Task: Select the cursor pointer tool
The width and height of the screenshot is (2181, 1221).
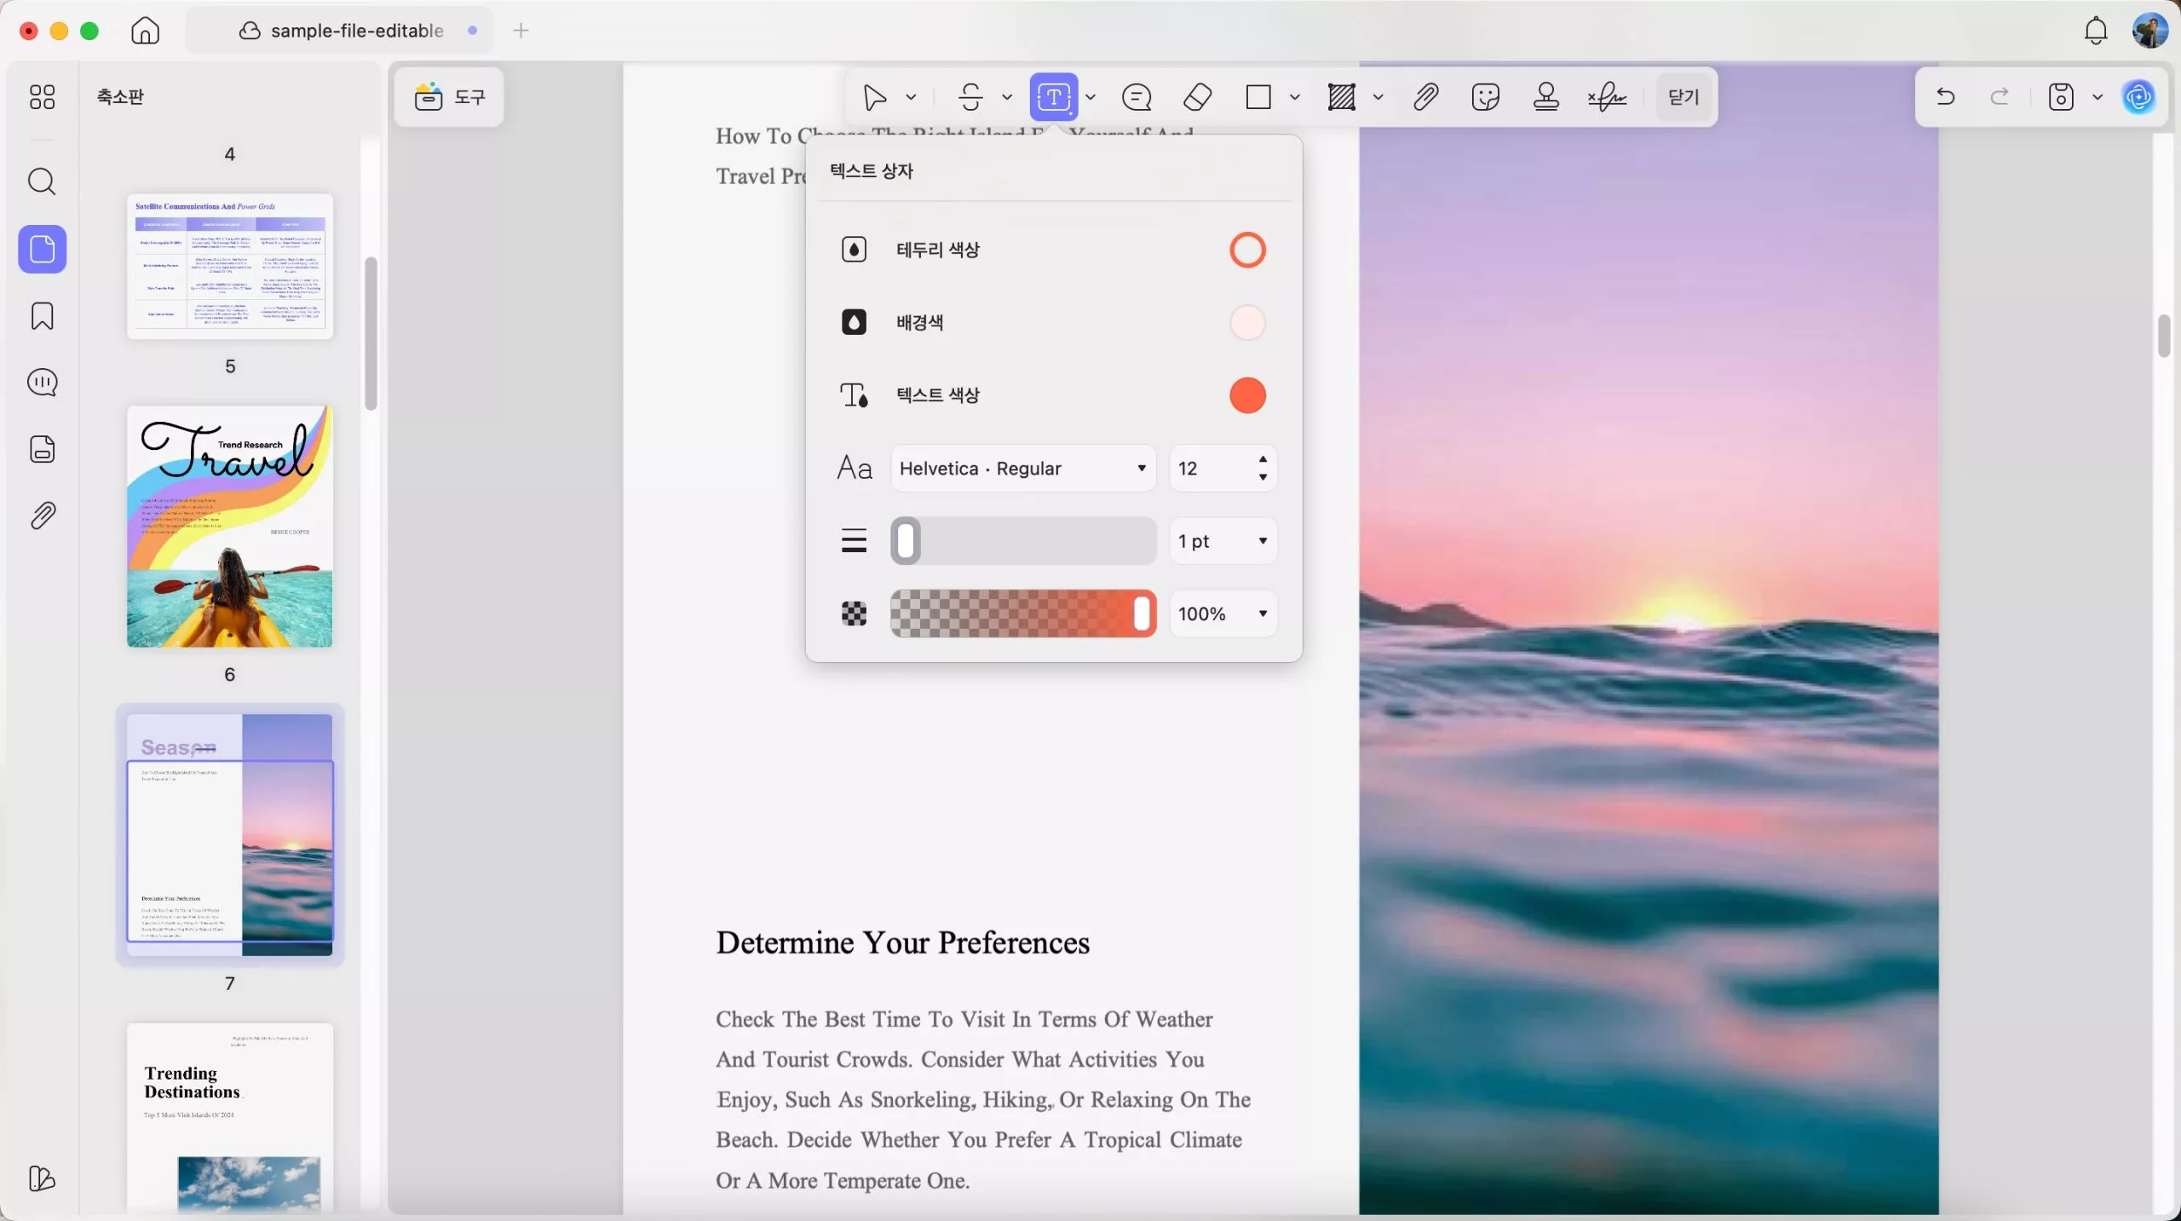Action: [875, 97]
